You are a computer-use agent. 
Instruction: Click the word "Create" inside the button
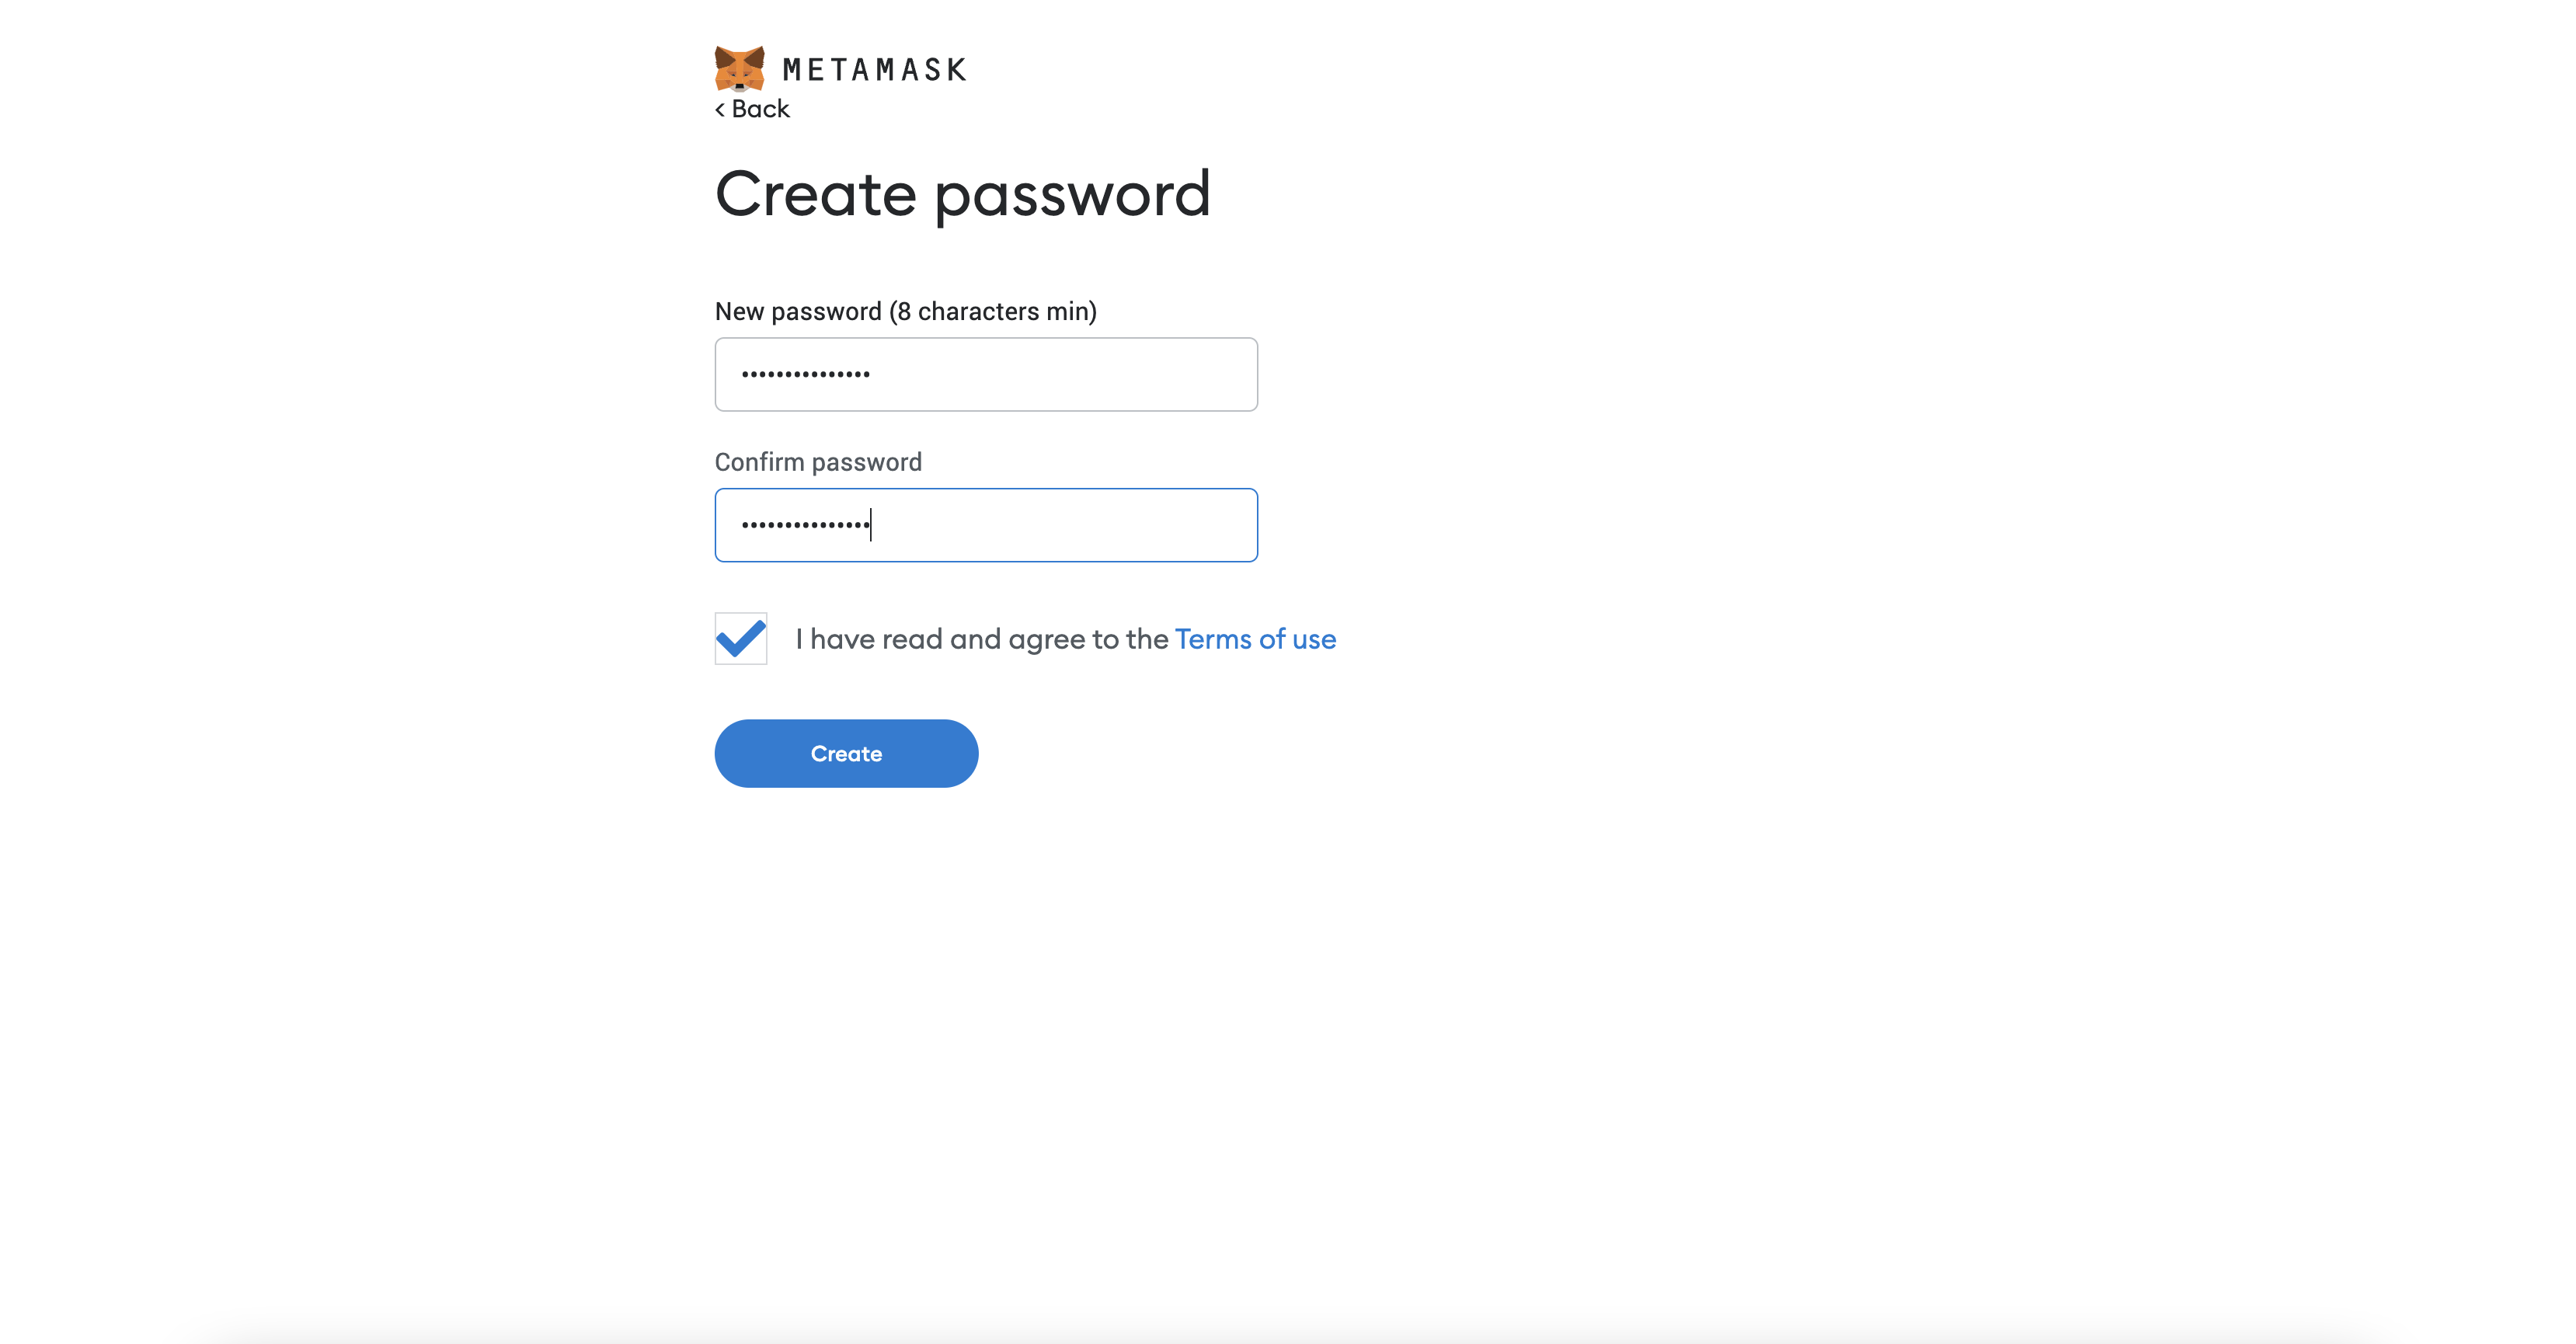tap(846, 754)
